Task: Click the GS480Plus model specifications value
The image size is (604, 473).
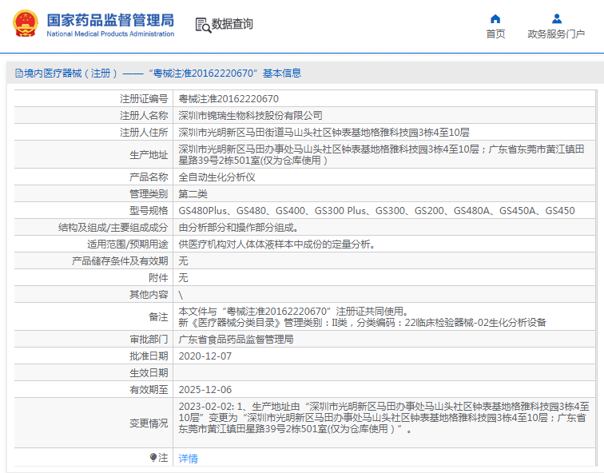Action: (376, 211)
